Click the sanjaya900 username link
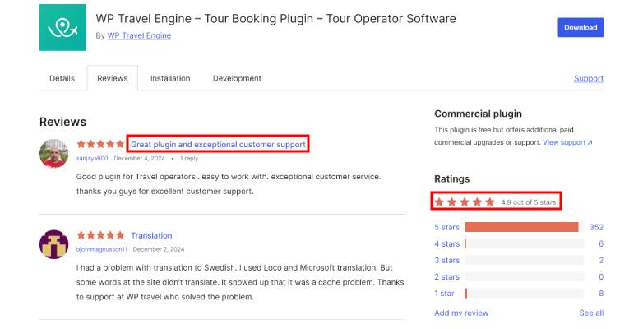Image resolution: width=643 pixels, height=329 pixels. click(x=92, y=159)
